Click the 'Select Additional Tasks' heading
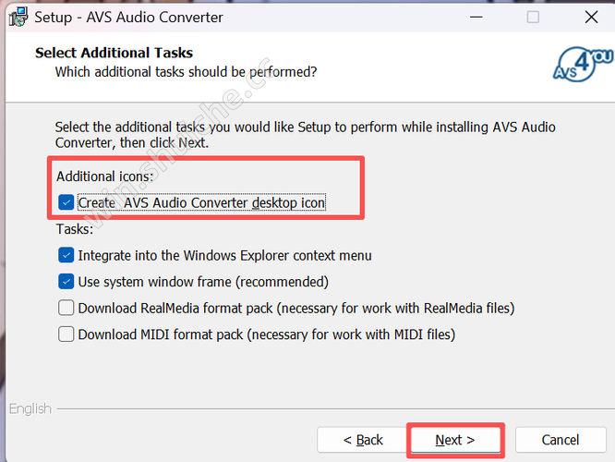This screenshot has height=462, width=615. tap(114, 53)
